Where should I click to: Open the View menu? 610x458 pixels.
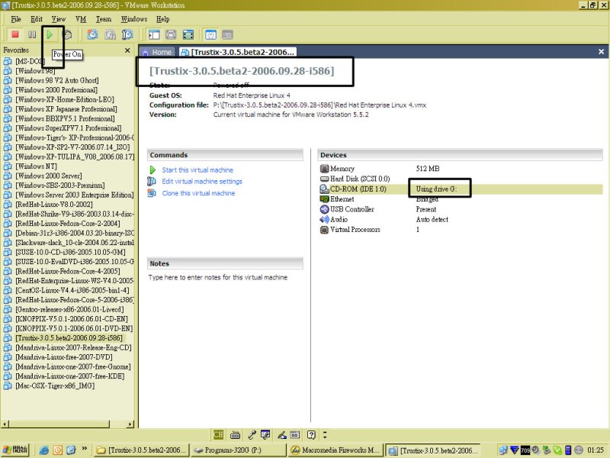click(59, 19)
